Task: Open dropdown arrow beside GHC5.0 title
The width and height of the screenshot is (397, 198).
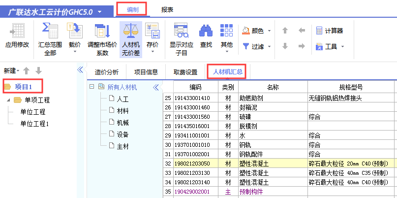Action: [x=99, y=12]
